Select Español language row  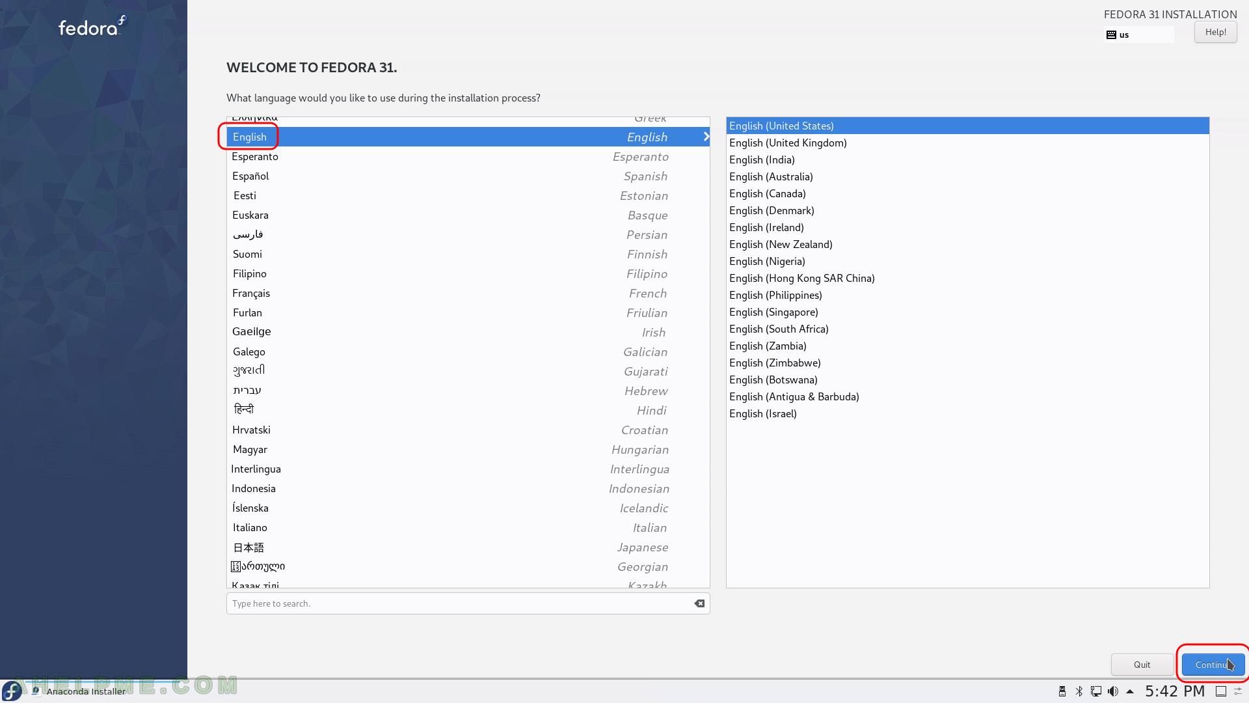tap(468, 176)
